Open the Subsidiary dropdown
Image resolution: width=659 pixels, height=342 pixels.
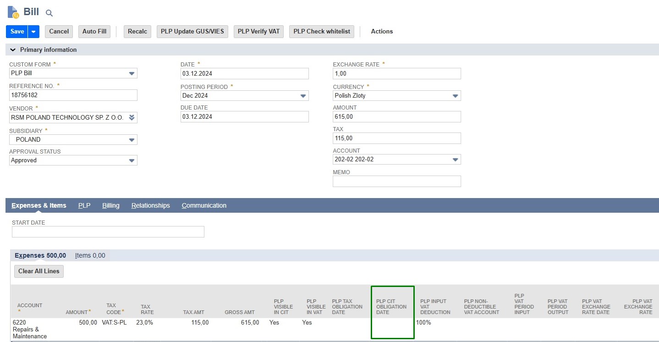pyautogui.click(x=132, y=140)
